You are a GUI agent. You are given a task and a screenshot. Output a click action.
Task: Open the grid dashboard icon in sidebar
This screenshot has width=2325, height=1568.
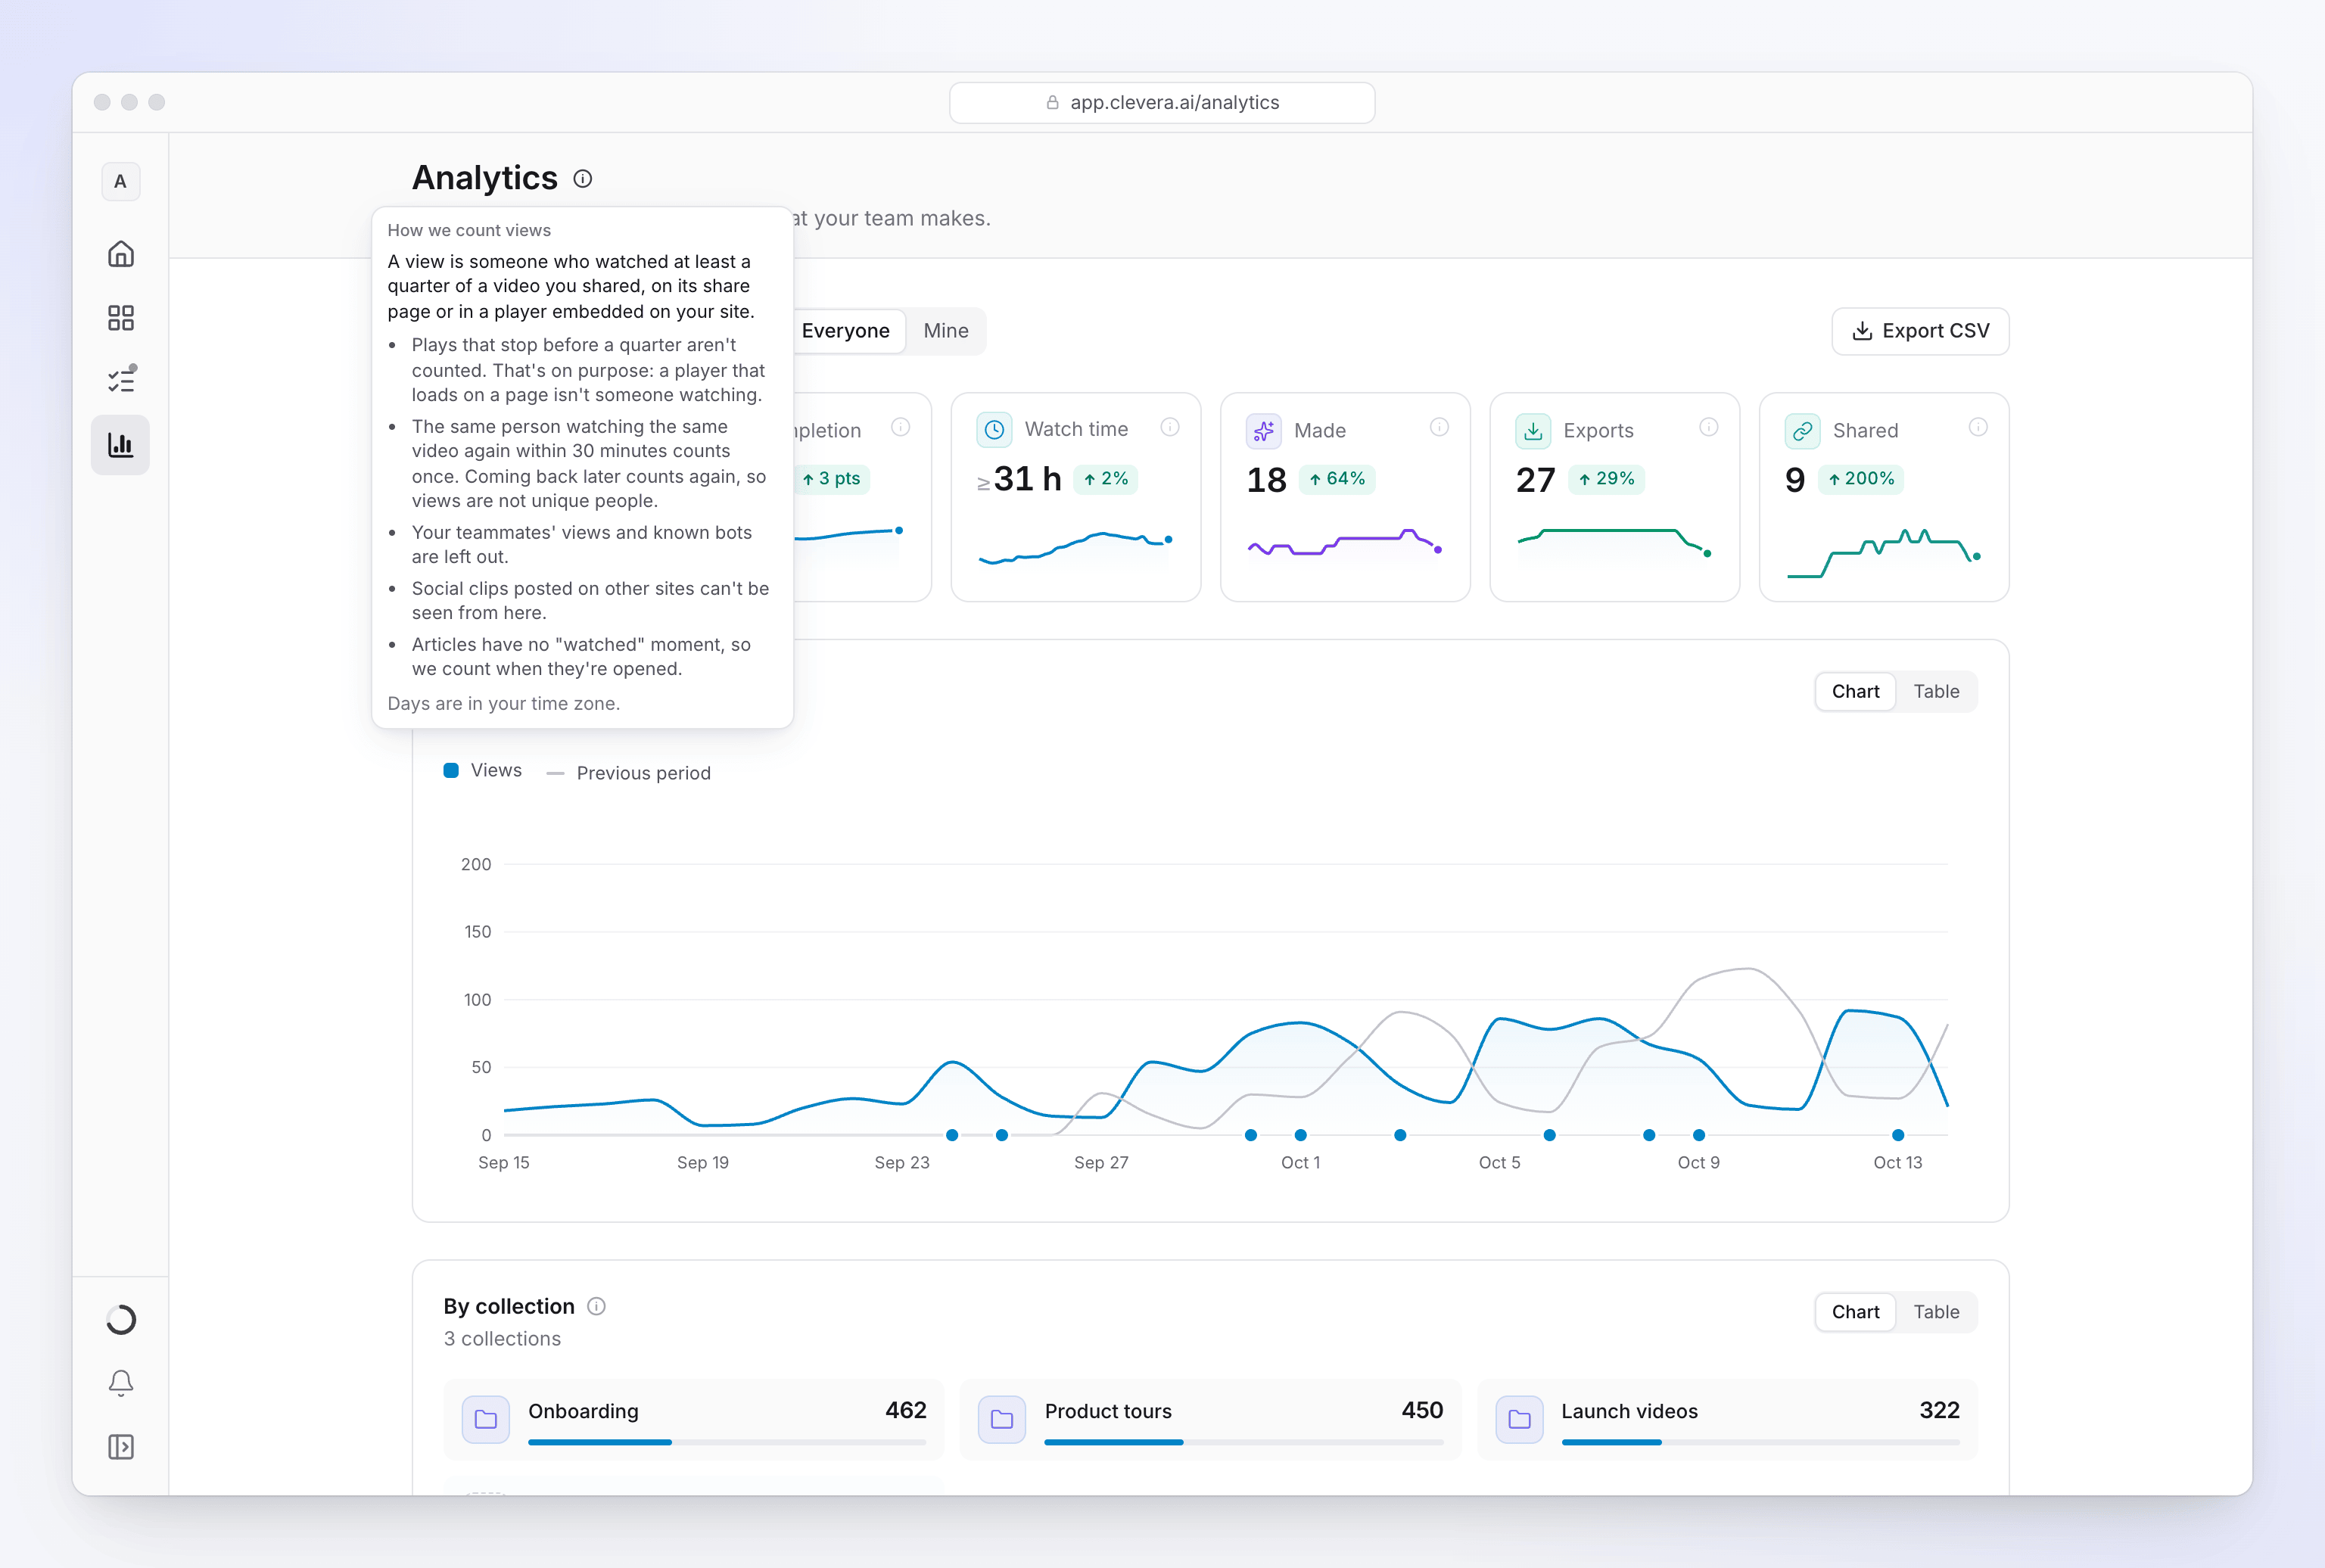[x=121, y=318]
